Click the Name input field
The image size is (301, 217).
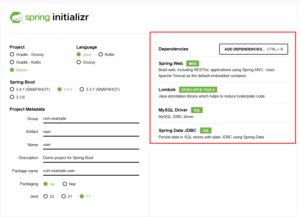pos(91,145)
